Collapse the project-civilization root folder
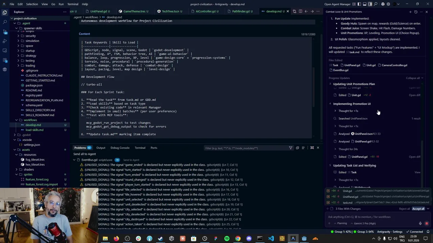Image resolution: width=433 pixels, height=243 pixels. pyautogui.click(x=12, y=19)
